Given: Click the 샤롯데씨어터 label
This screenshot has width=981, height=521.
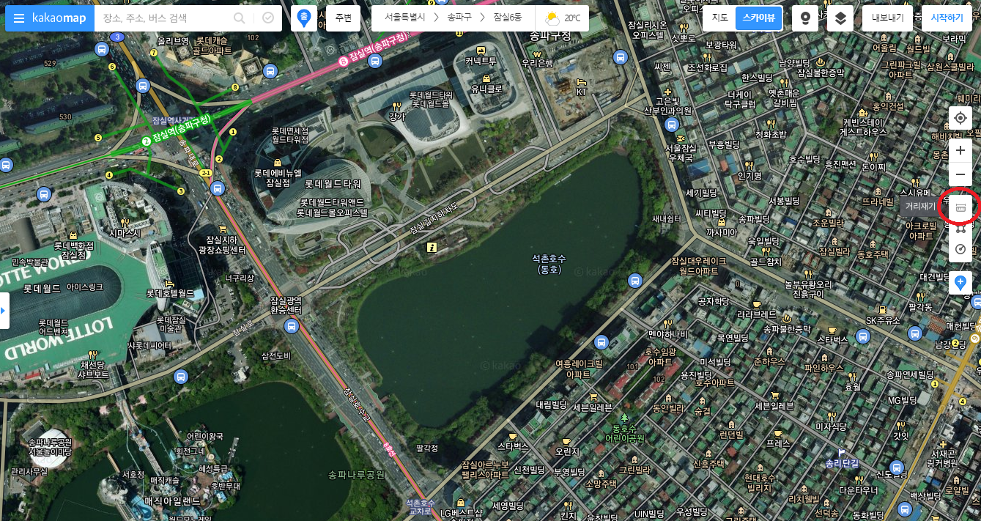Looking at the screenshot, I should click(149, 345).
